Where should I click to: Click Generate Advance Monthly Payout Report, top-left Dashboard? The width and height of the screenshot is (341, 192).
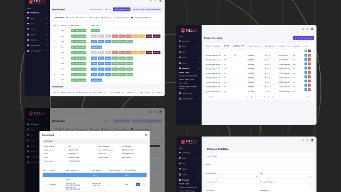(x=147, y=9)
